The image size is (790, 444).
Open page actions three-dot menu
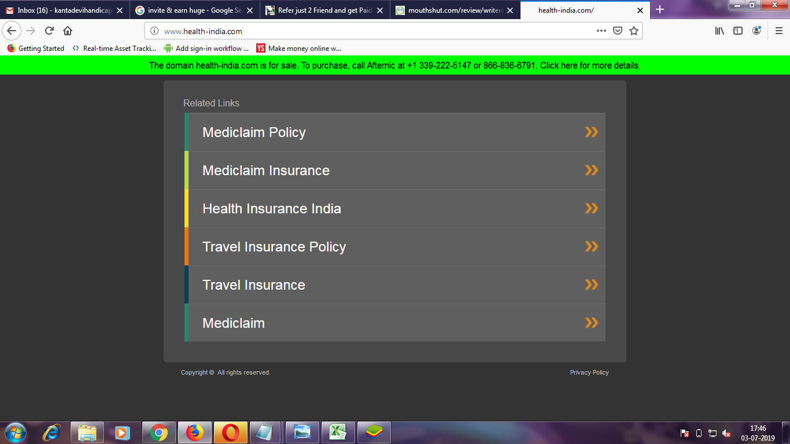[x=601, y=31]
